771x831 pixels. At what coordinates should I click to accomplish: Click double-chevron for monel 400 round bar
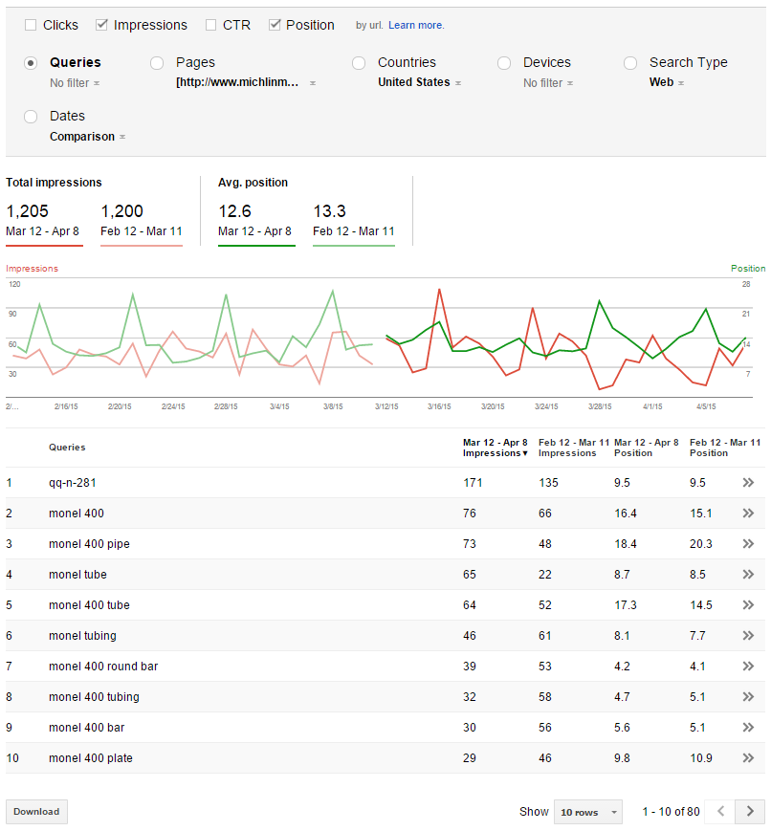pyautogui.click(x=748, y=667)
